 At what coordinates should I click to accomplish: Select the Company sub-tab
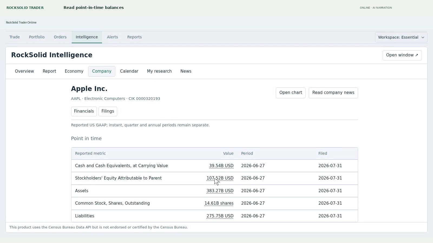[x=101, y=71]
